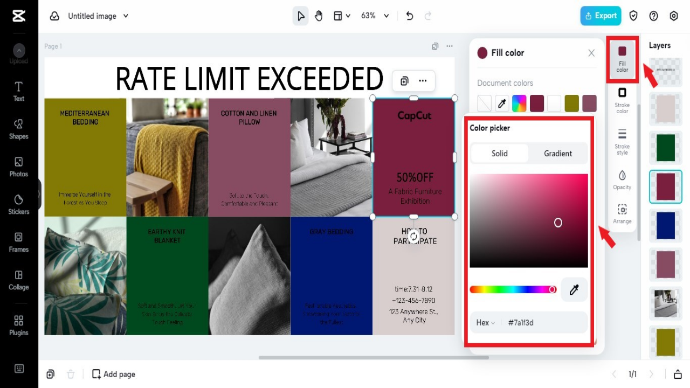Expand the Hex color format dropdown
This screenshot has height=388, width=690.
(x=485, y=322)
